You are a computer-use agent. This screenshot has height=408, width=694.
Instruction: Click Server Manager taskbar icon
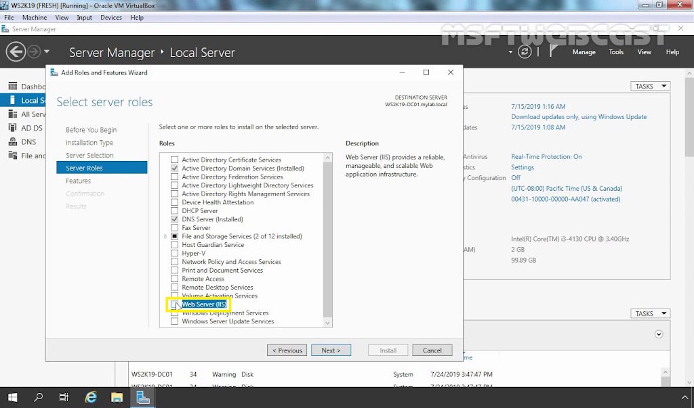point(143,397)
